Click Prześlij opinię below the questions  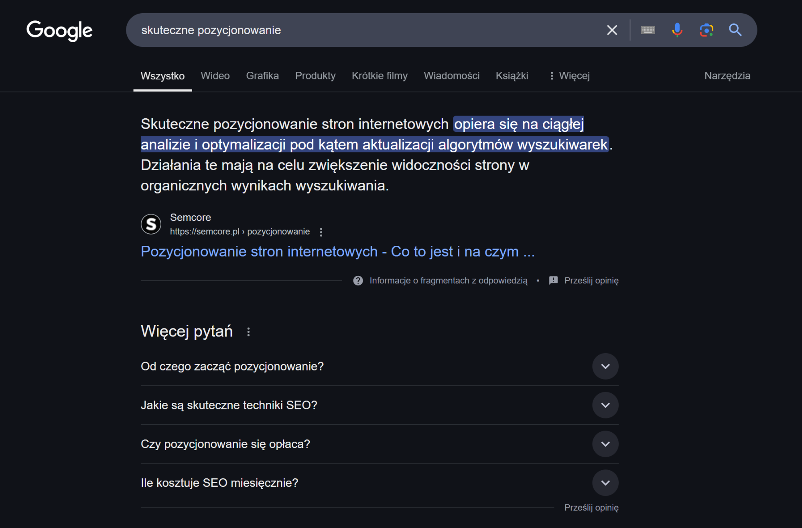click(591, 508)
